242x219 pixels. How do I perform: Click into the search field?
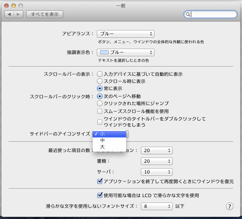(213, 14)
